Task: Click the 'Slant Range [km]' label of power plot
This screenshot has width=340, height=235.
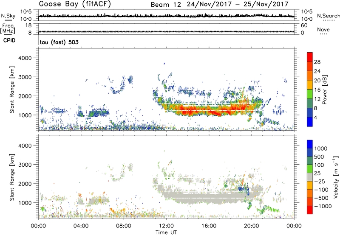Action: [x=12, y=90]
